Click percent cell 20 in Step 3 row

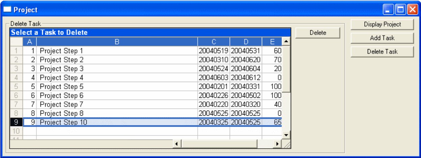coord(272,69)
